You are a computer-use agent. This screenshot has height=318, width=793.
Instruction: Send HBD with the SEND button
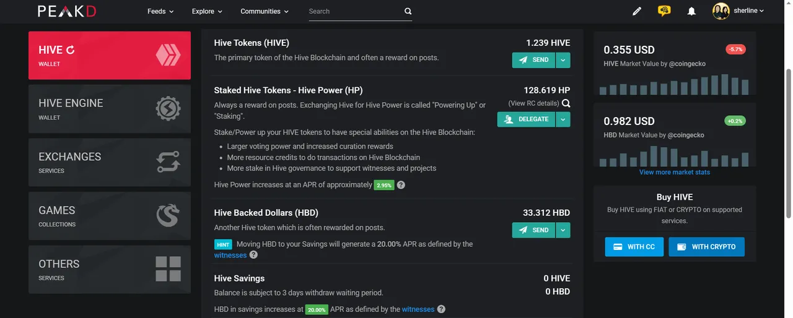[x=533, y=230]
